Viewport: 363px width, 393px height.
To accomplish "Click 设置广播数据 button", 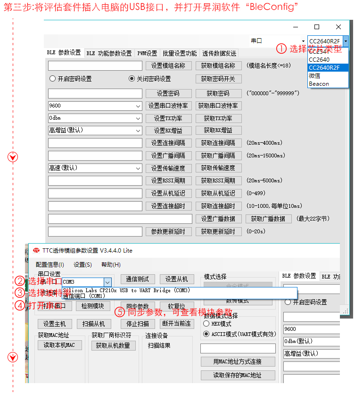I will tap(218, 219).
